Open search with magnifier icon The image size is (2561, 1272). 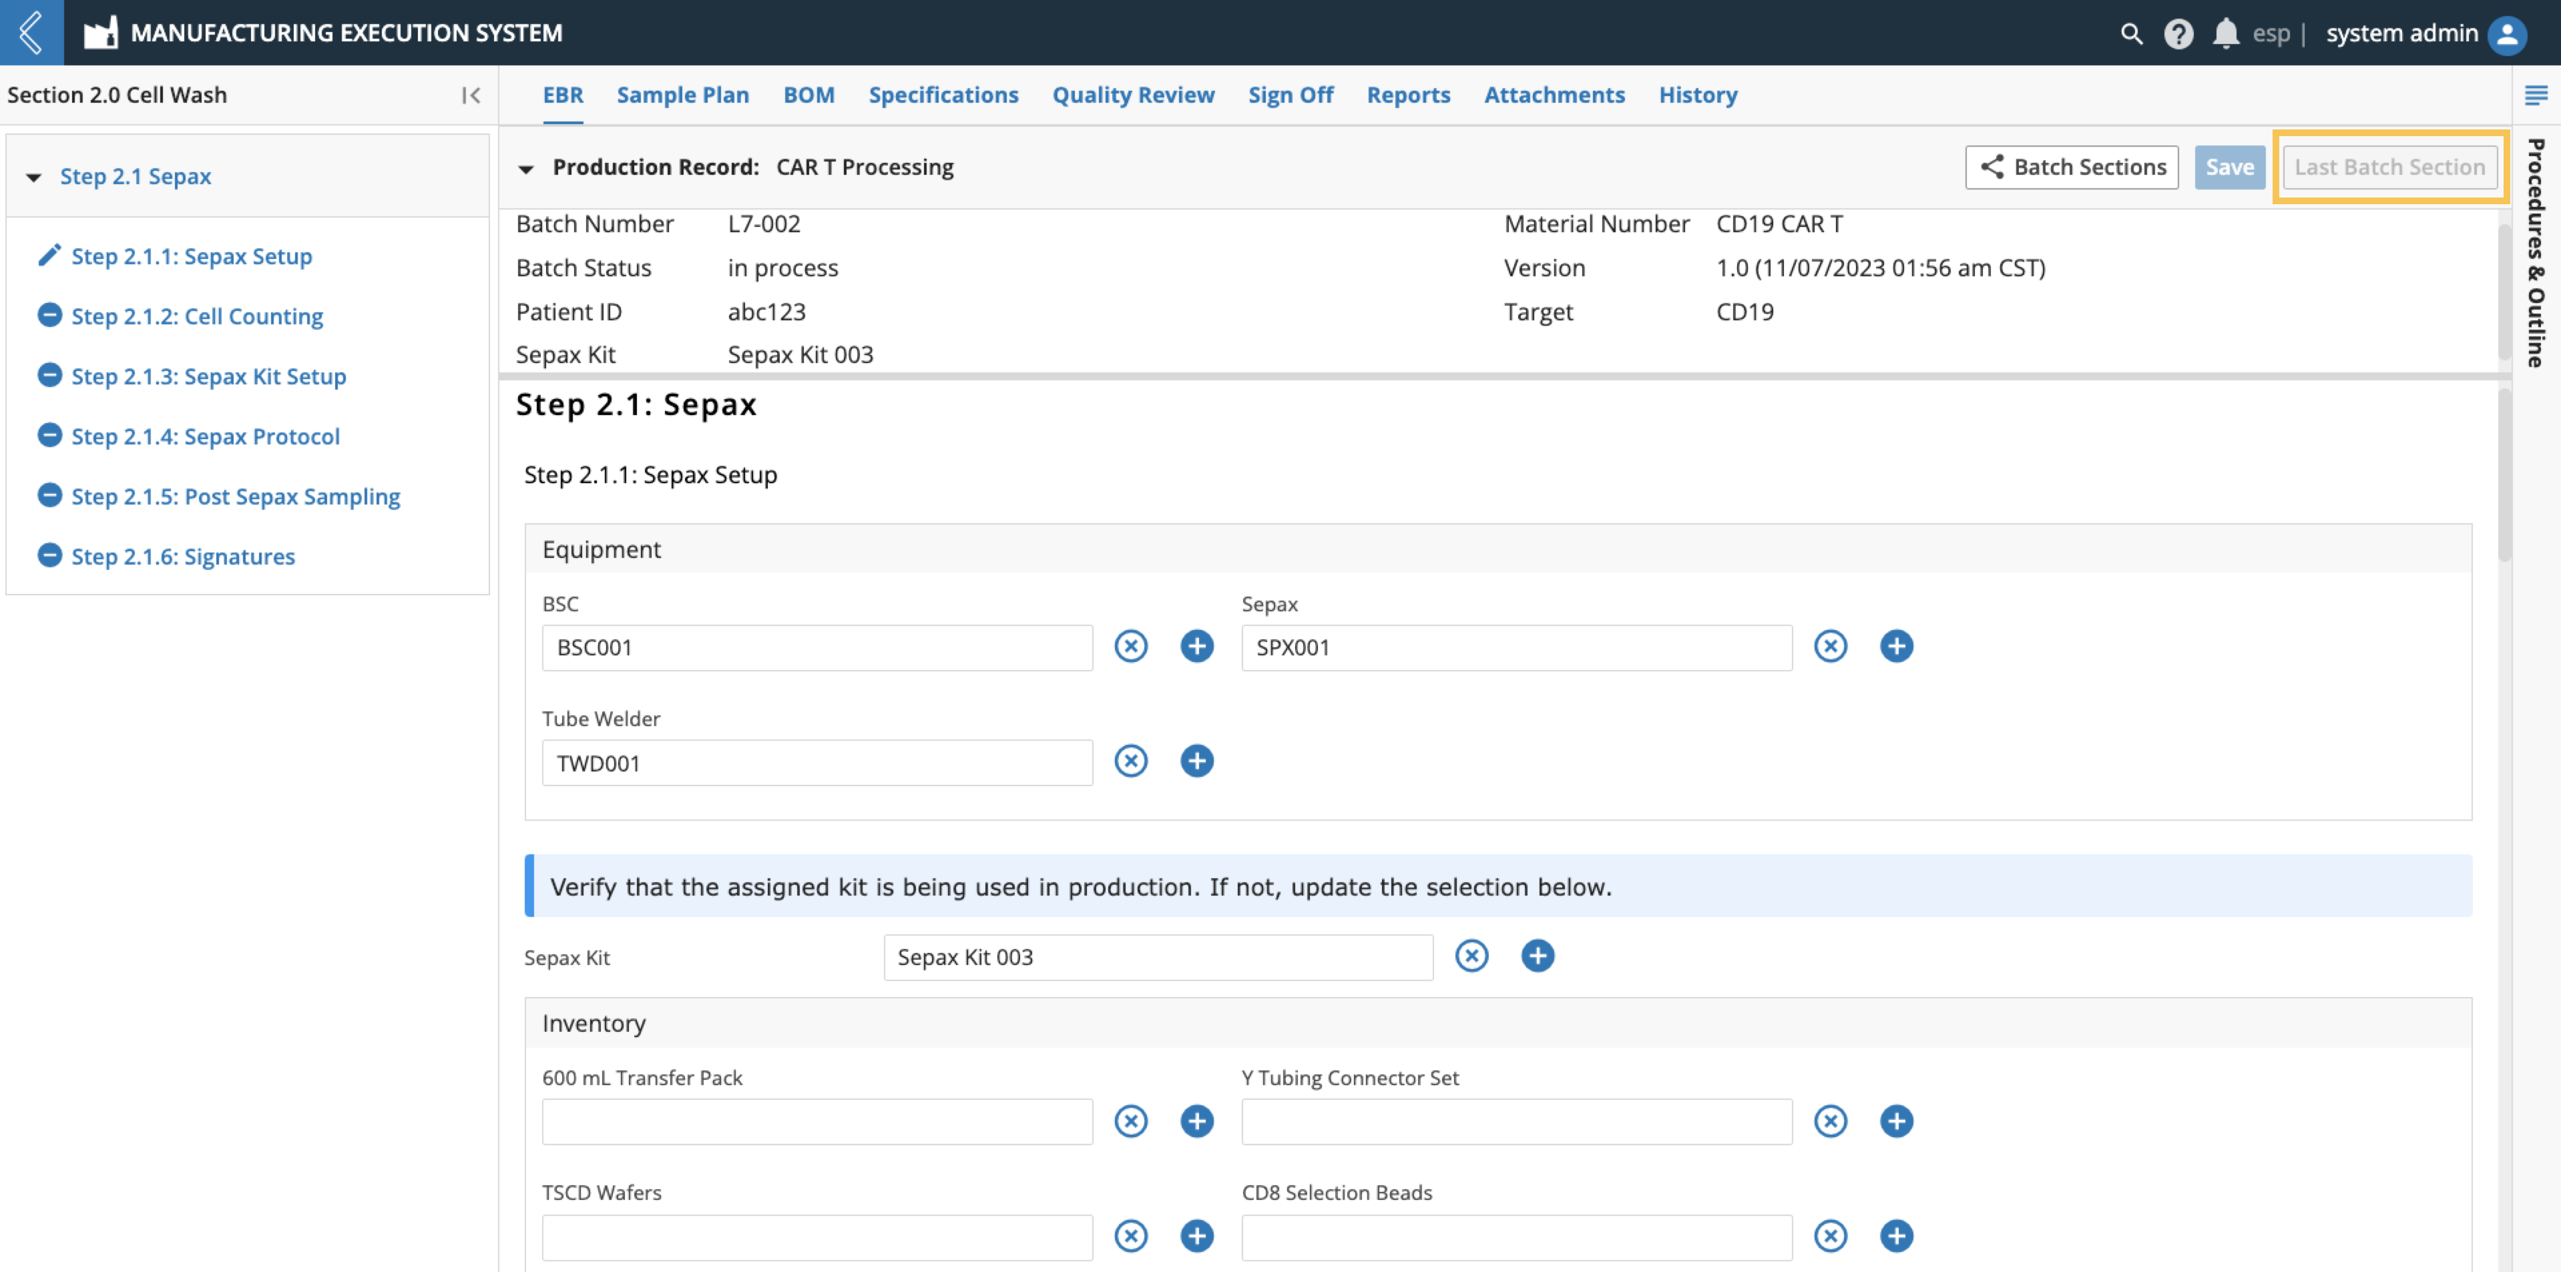coord(2130,34)
